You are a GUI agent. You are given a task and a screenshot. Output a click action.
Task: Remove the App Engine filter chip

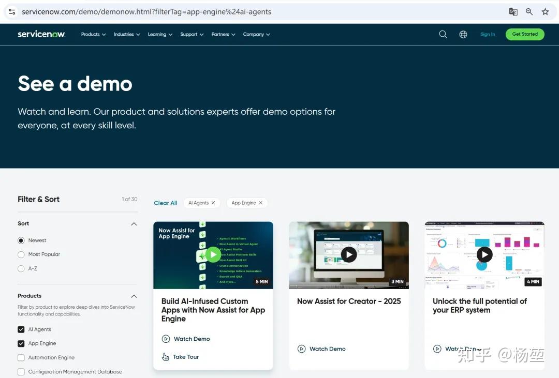tap(260, 203)
